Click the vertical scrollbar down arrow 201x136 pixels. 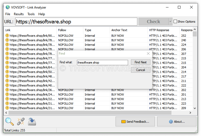click(x=195, y=108)
